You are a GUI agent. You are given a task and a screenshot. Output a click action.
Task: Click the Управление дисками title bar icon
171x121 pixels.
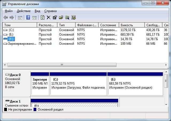click(x=4, y=4)
